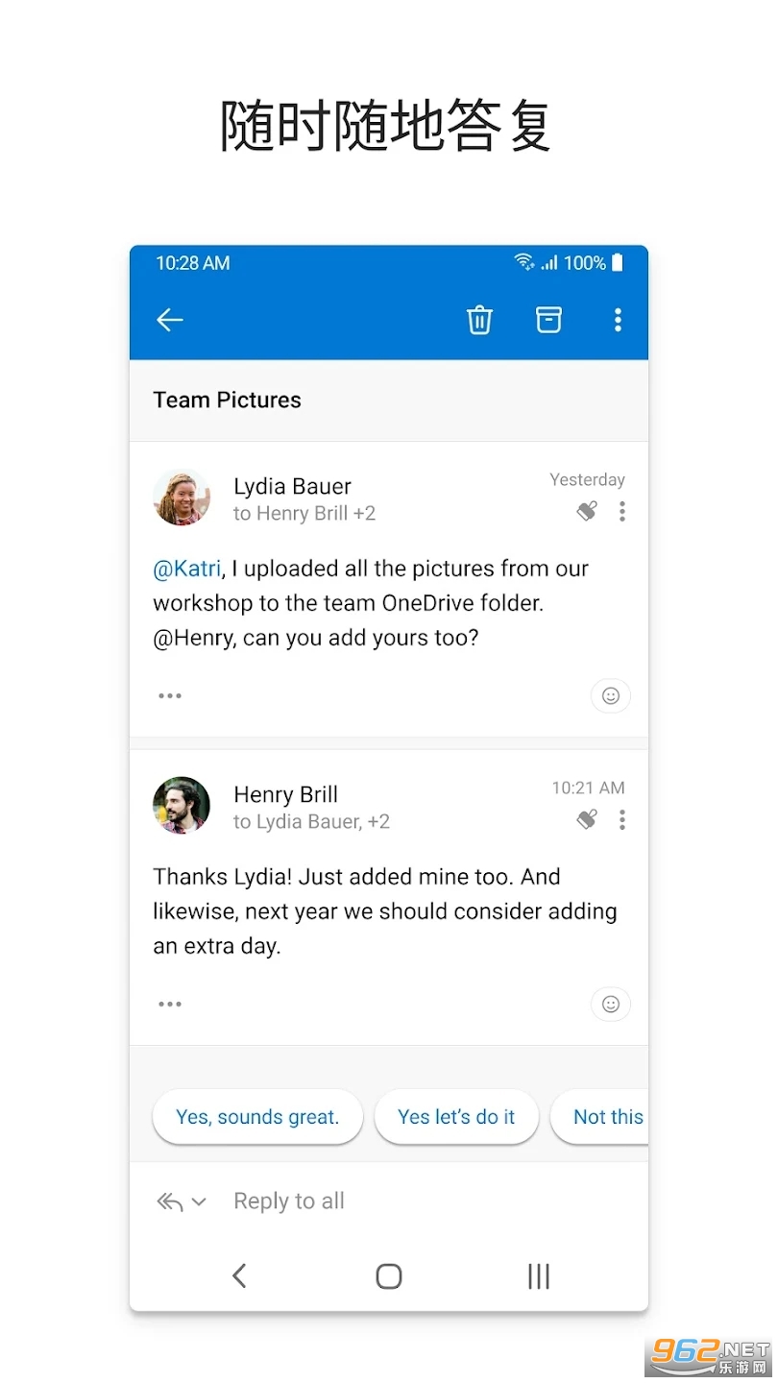Add emoji reaction to Lydia's message
The width and height of the screenshot is (778, 1383).
coord(610,696)
